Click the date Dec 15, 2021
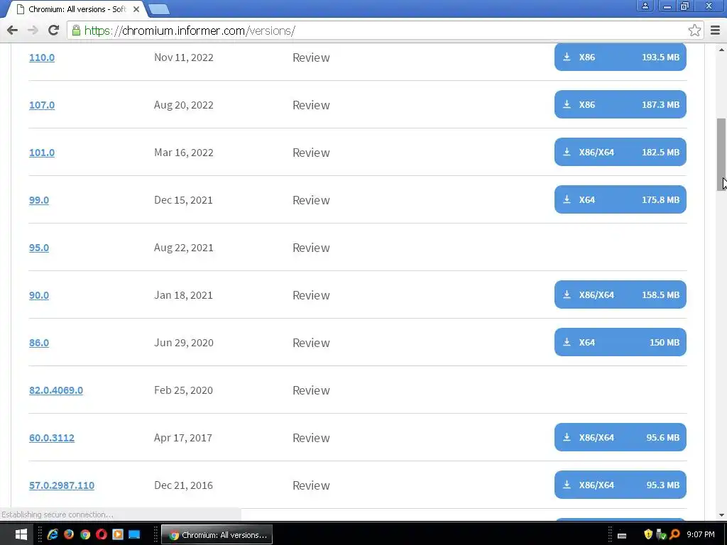 click(x=183, y=200)
